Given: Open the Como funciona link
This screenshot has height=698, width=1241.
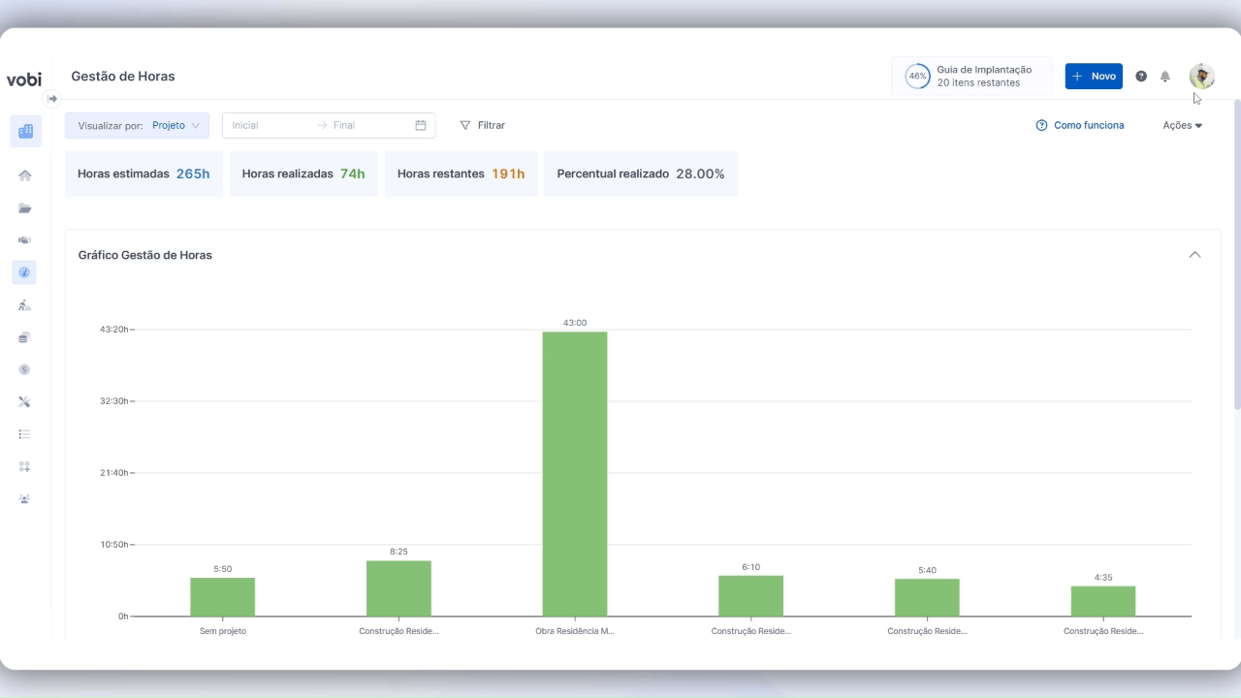Looking at the screenshot, I should (x=1080, y=125).
